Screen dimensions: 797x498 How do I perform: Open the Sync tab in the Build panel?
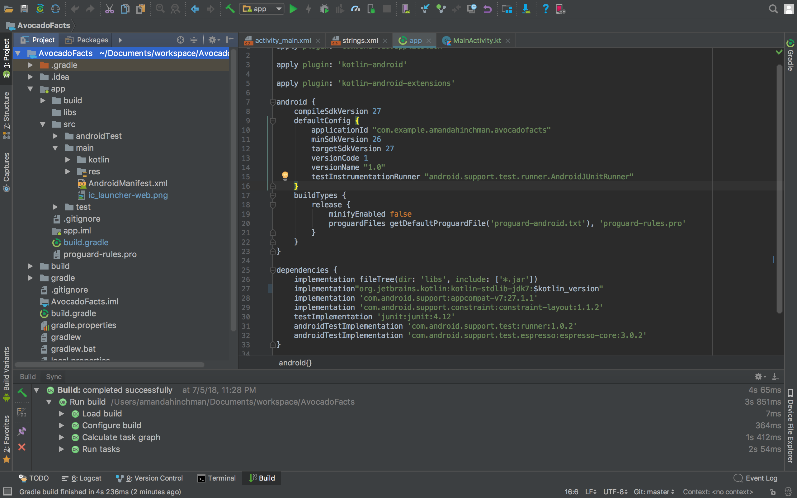(x=53, y=377)
